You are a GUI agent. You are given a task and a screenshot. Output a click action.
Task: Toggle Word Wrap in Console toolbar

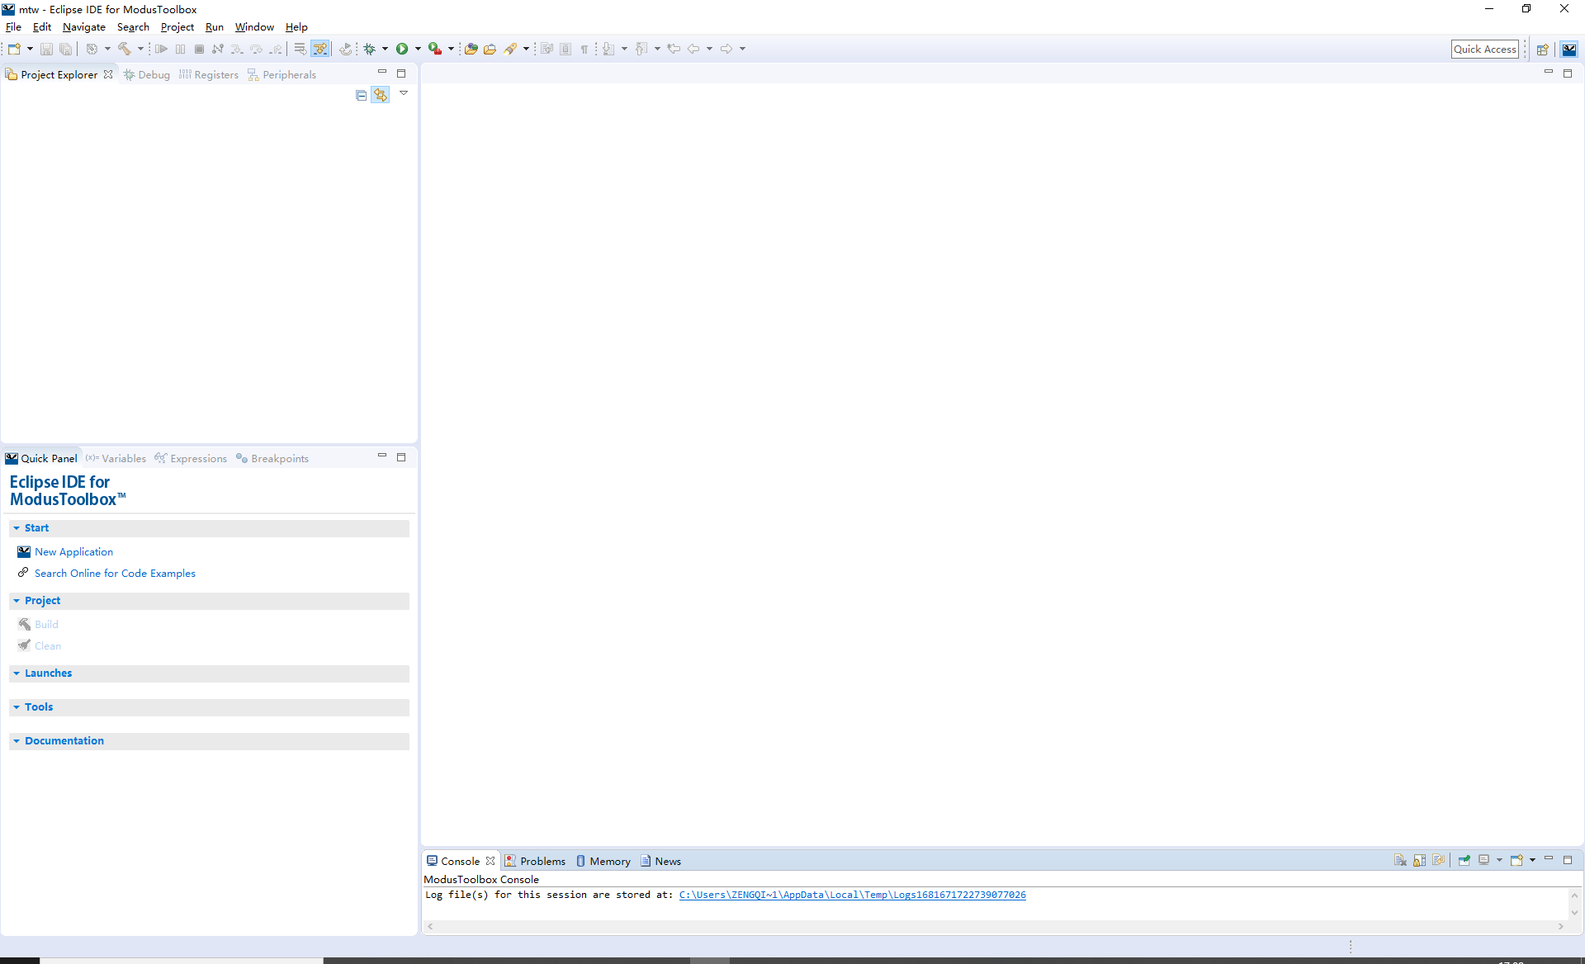click(x=1439, y=860)
